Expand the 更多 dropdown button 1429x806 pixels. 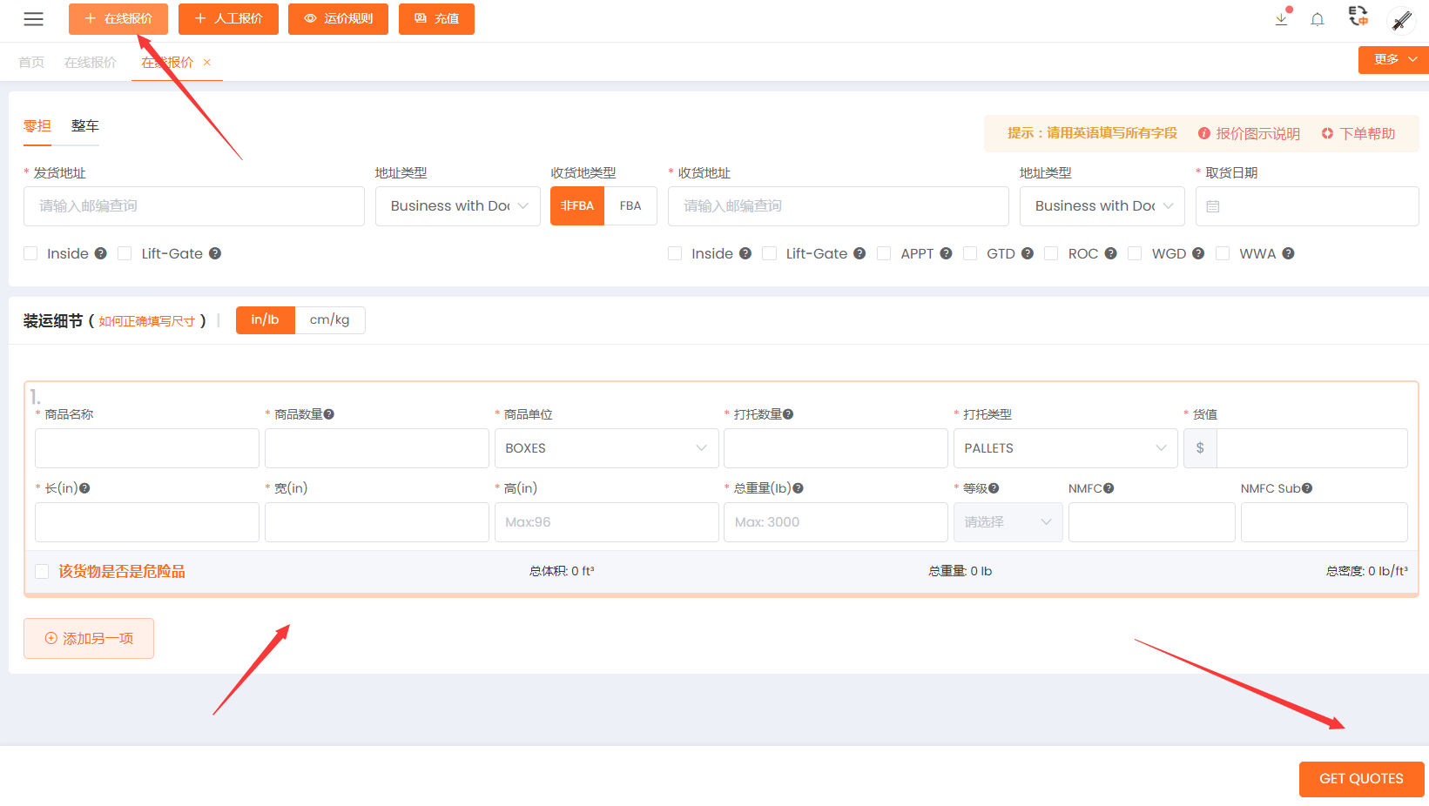point(1393,59)
